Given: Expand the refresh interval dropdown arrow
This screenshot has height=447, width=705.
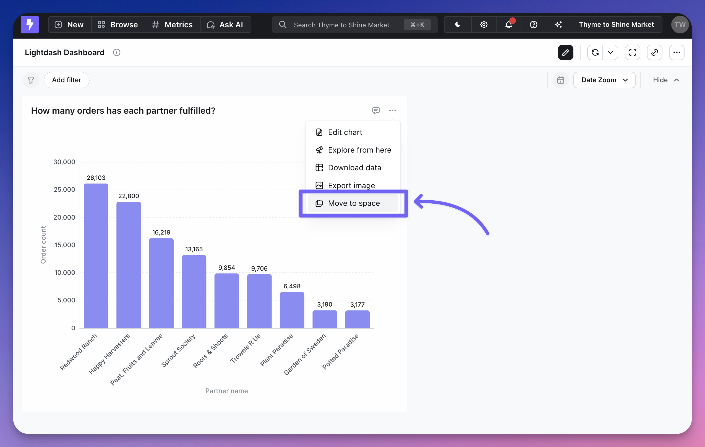Looking at the screenshot, I should (610, 53).
